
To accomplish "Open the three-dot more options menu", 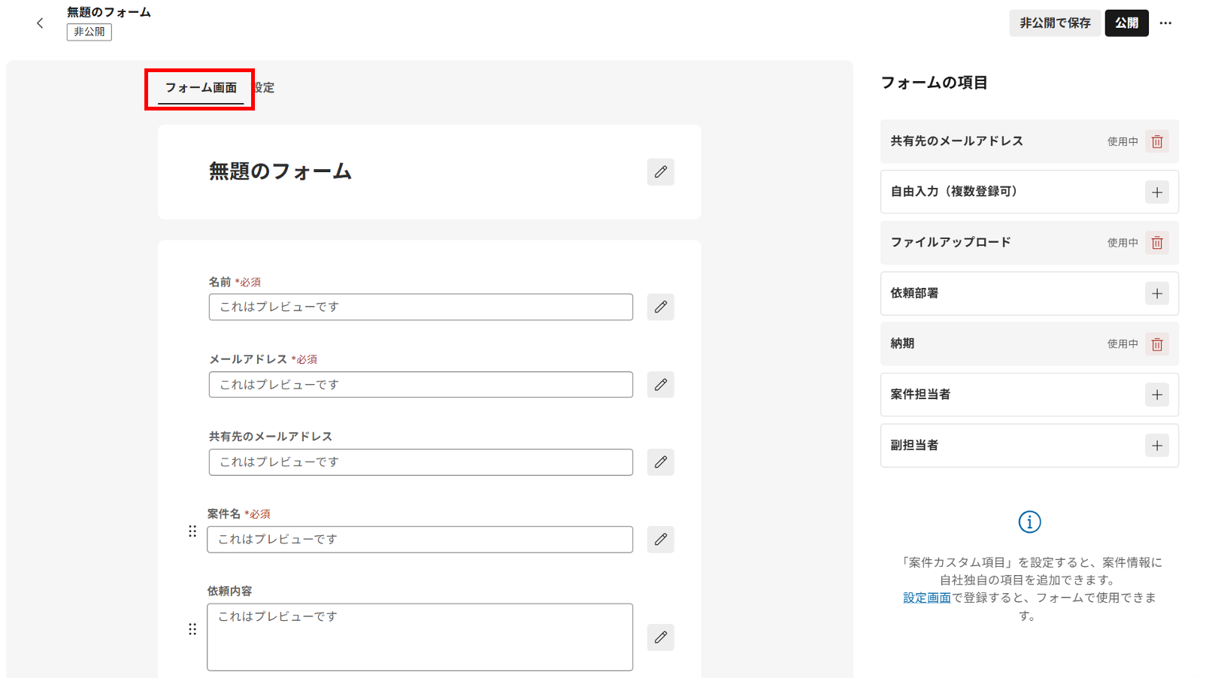I will tap(1165, 23).
